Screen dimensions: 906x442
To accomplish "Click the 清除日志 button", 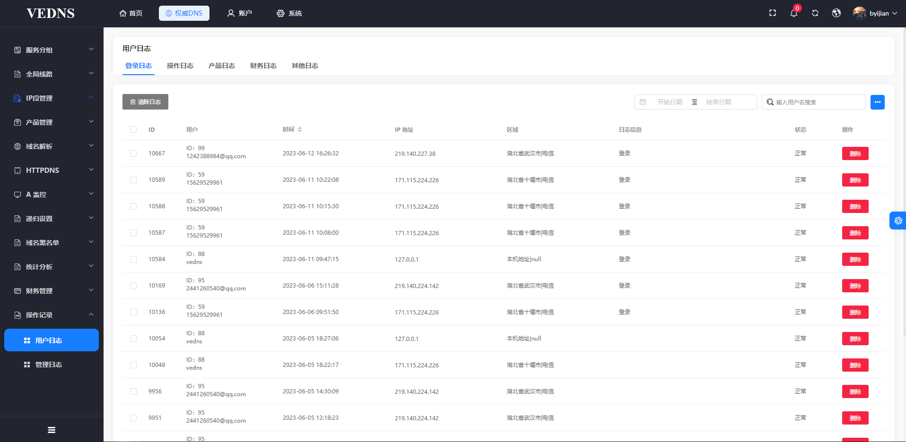I will coord(145,102).
